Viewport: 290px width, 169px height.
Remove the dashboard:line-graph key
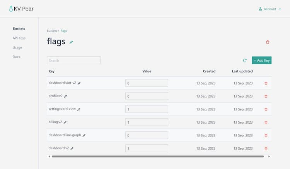click(266, 136)
